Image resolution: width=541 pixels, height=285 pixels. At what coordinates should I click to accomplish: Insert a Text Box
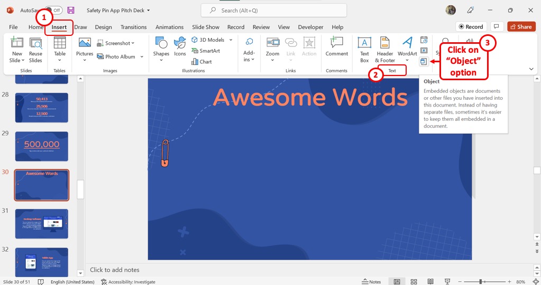click(364, 50)
